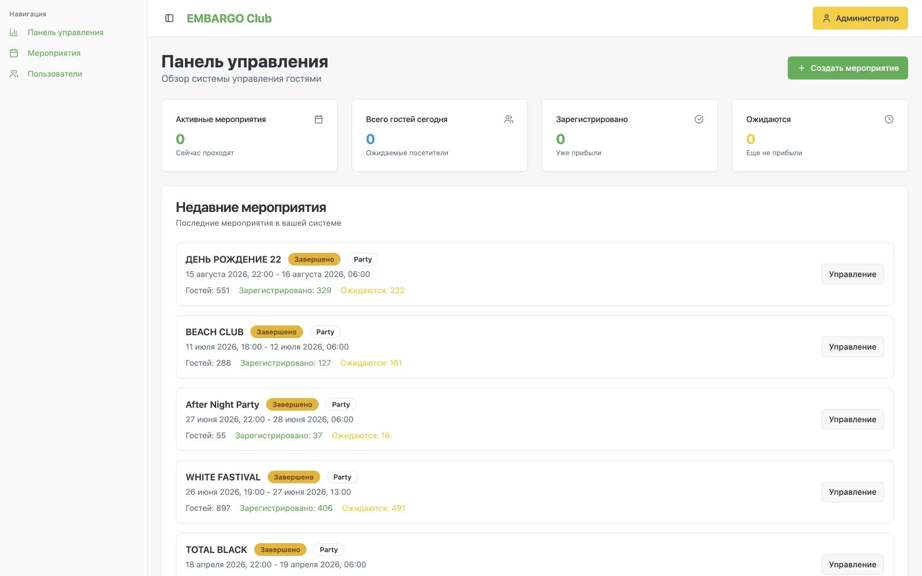The width and height of the screenshot is (922, 576).
Task: Select the After Night Party title
Action: [222, 404]
